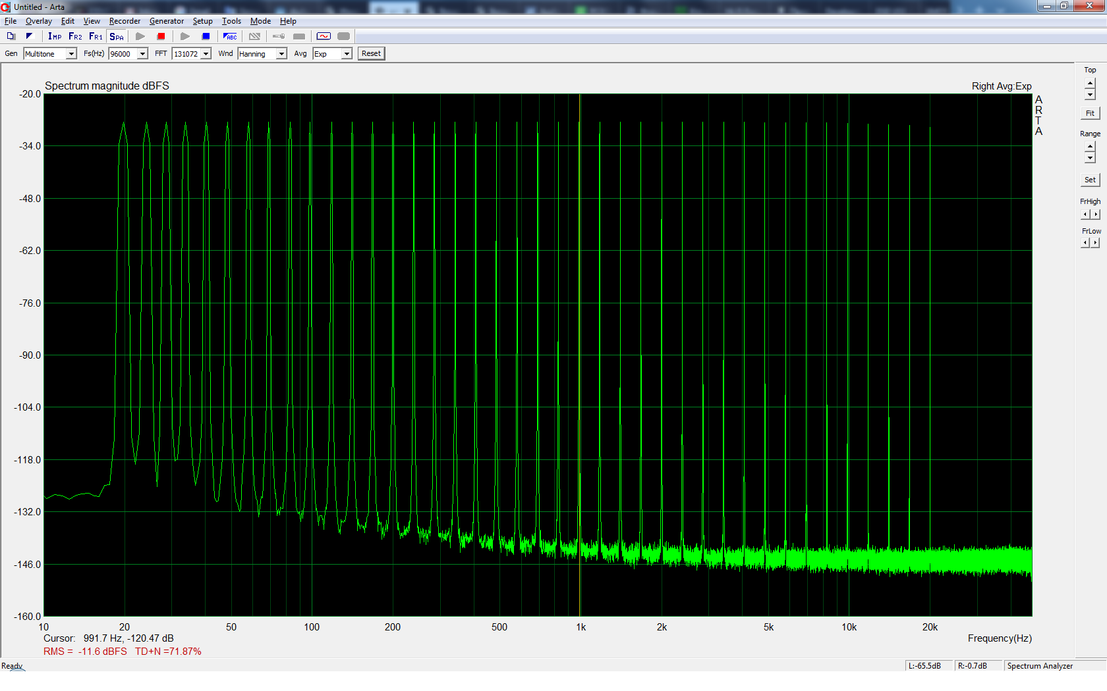Expand the FFT size dropdown

(206, 54)
